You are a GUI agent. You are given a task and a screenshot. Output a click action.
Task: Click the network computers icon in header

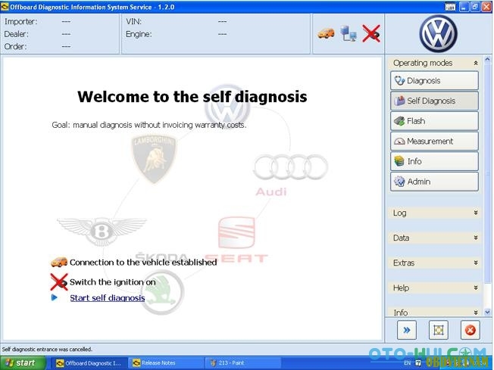349,33
